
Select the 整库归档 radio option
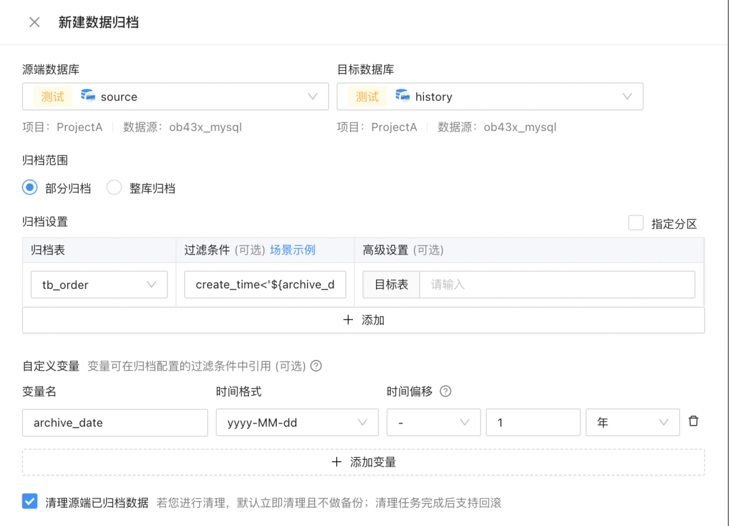[113, 188]
